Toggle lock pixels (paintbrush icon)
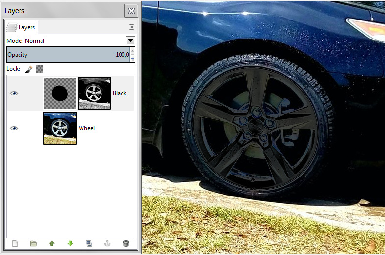Screen dimensions: 385x255 [29, 69]
